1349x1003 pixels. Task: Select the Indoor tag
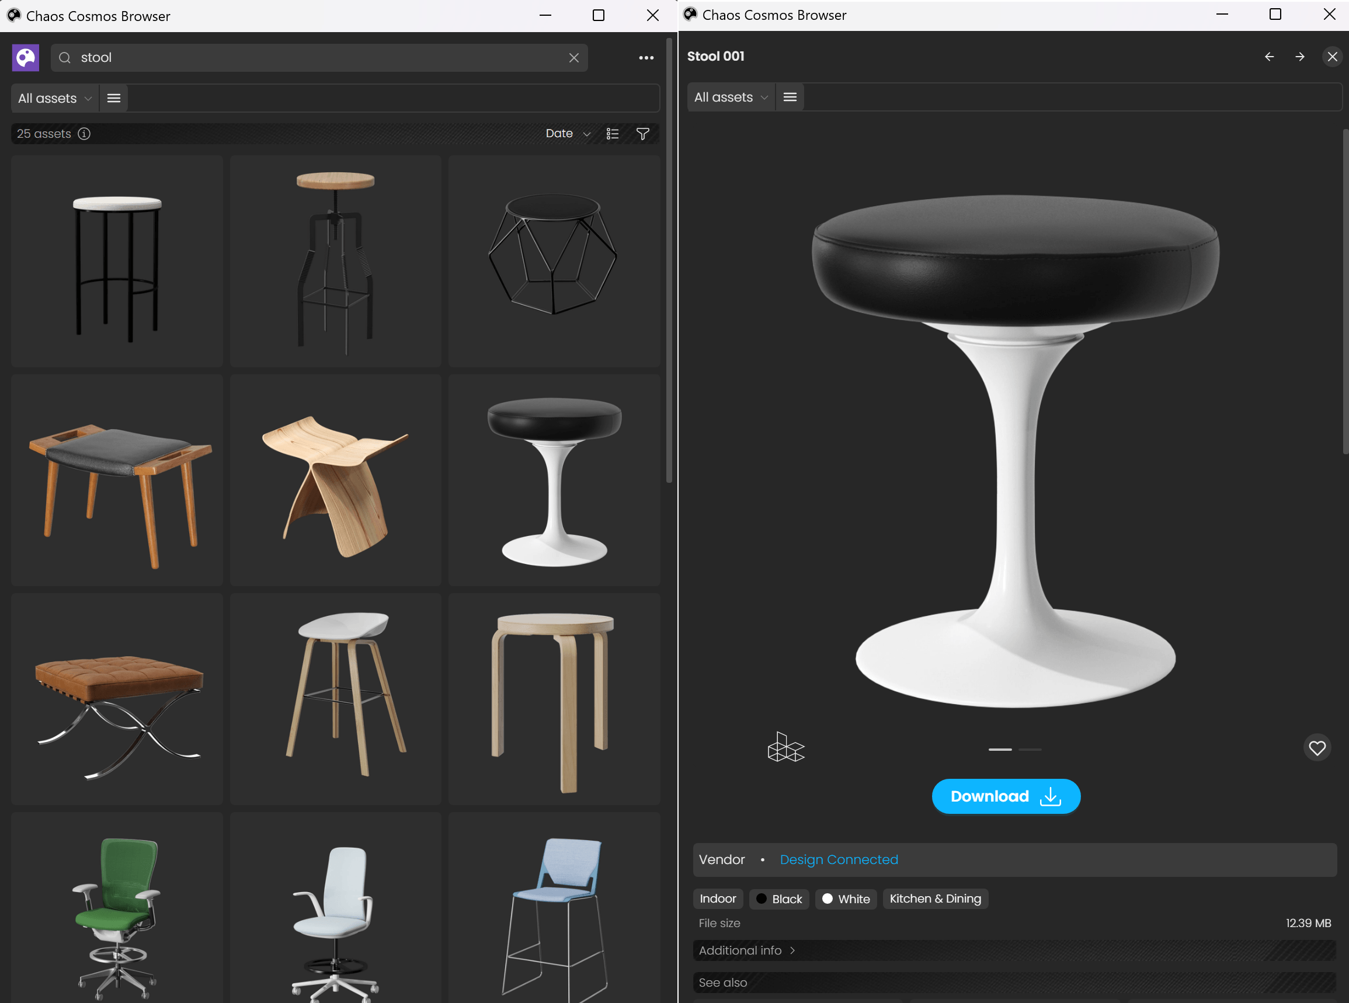[x=717, y=898]
